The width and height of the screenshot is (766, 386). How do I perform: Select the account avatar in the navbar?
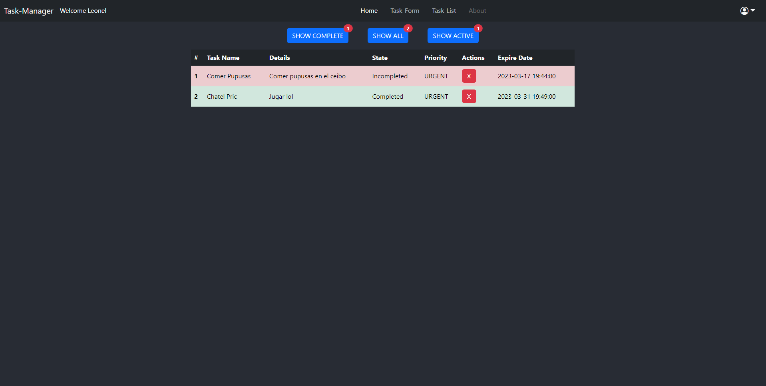coord(744,10)
